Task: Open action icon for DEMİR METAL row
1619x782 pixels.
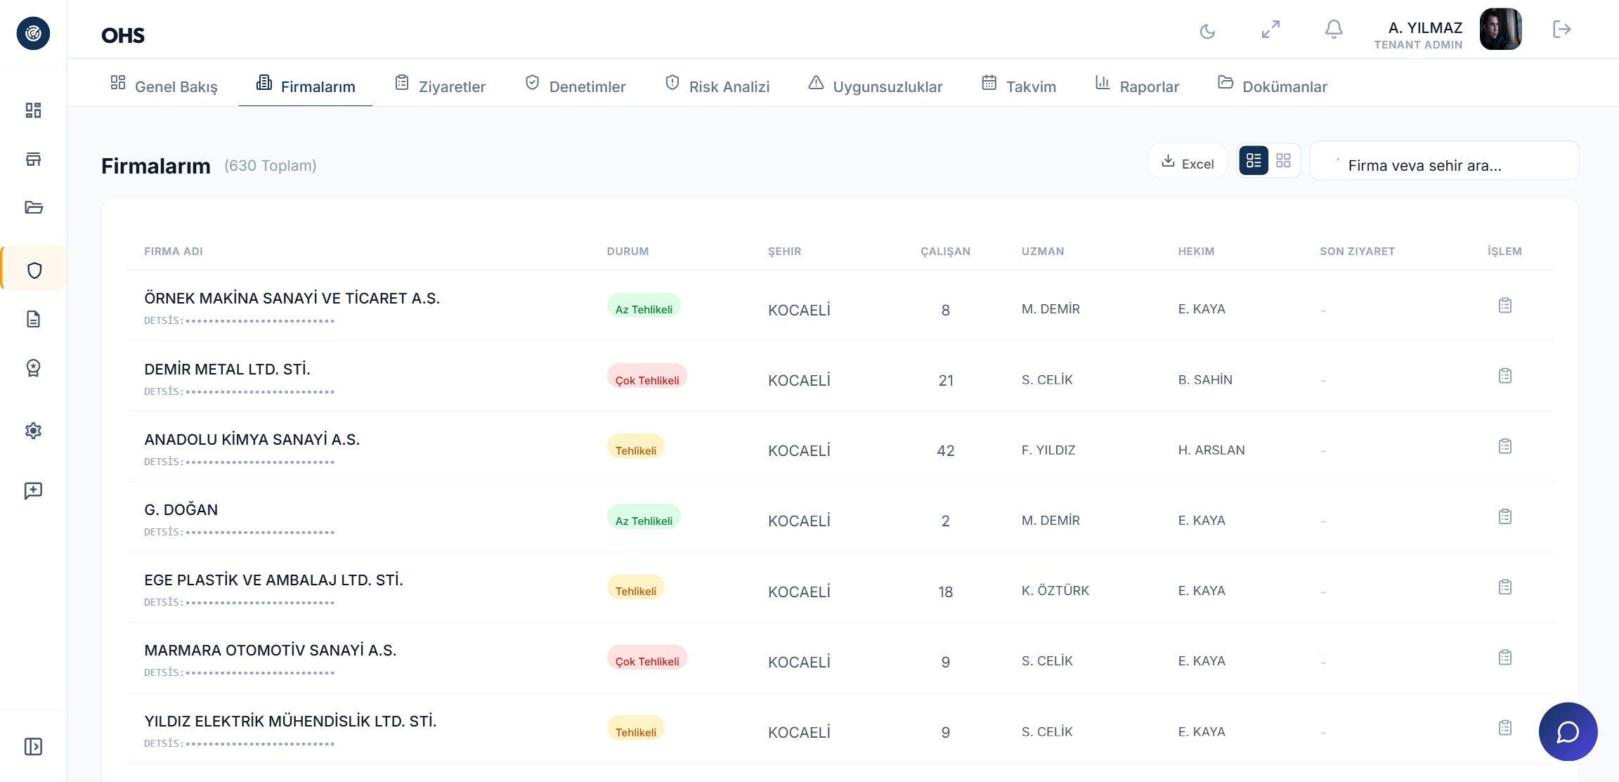Action: point(1504,376)
